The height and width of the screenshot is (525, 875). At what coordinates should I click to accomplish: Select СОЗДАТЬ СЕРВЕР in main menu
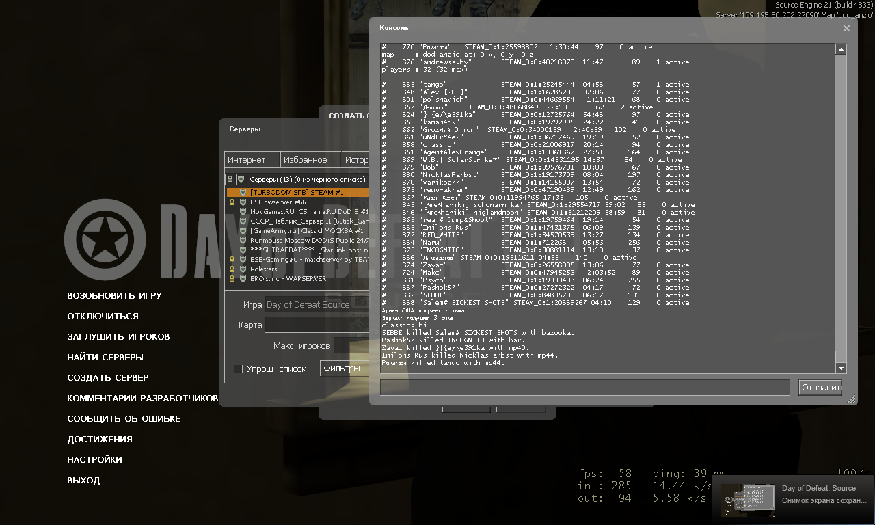[x=108, y=378]
